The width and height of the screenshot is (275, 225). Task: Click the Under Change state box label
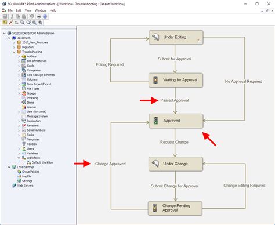coord(175,164)
